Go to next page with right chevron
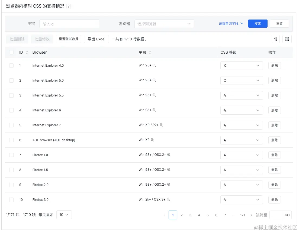The image size is (299, 232). pos(252,215)
